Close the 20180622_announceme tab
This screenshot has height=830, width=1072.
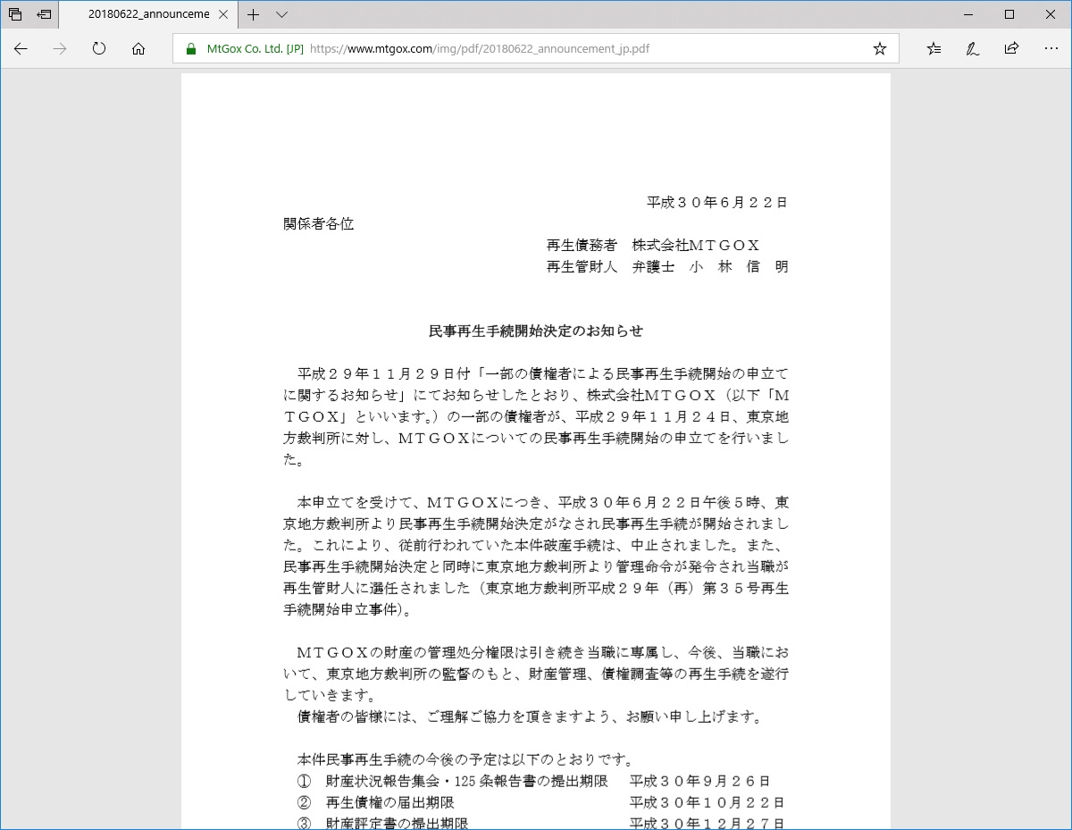(222, 14)
